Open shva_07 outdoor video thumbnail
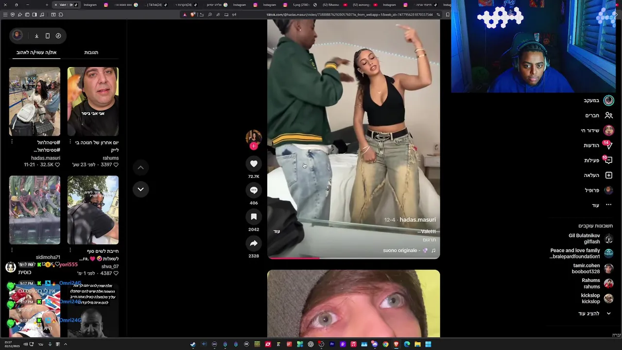This screenshot has height=350, width=622. coord(93,210)
